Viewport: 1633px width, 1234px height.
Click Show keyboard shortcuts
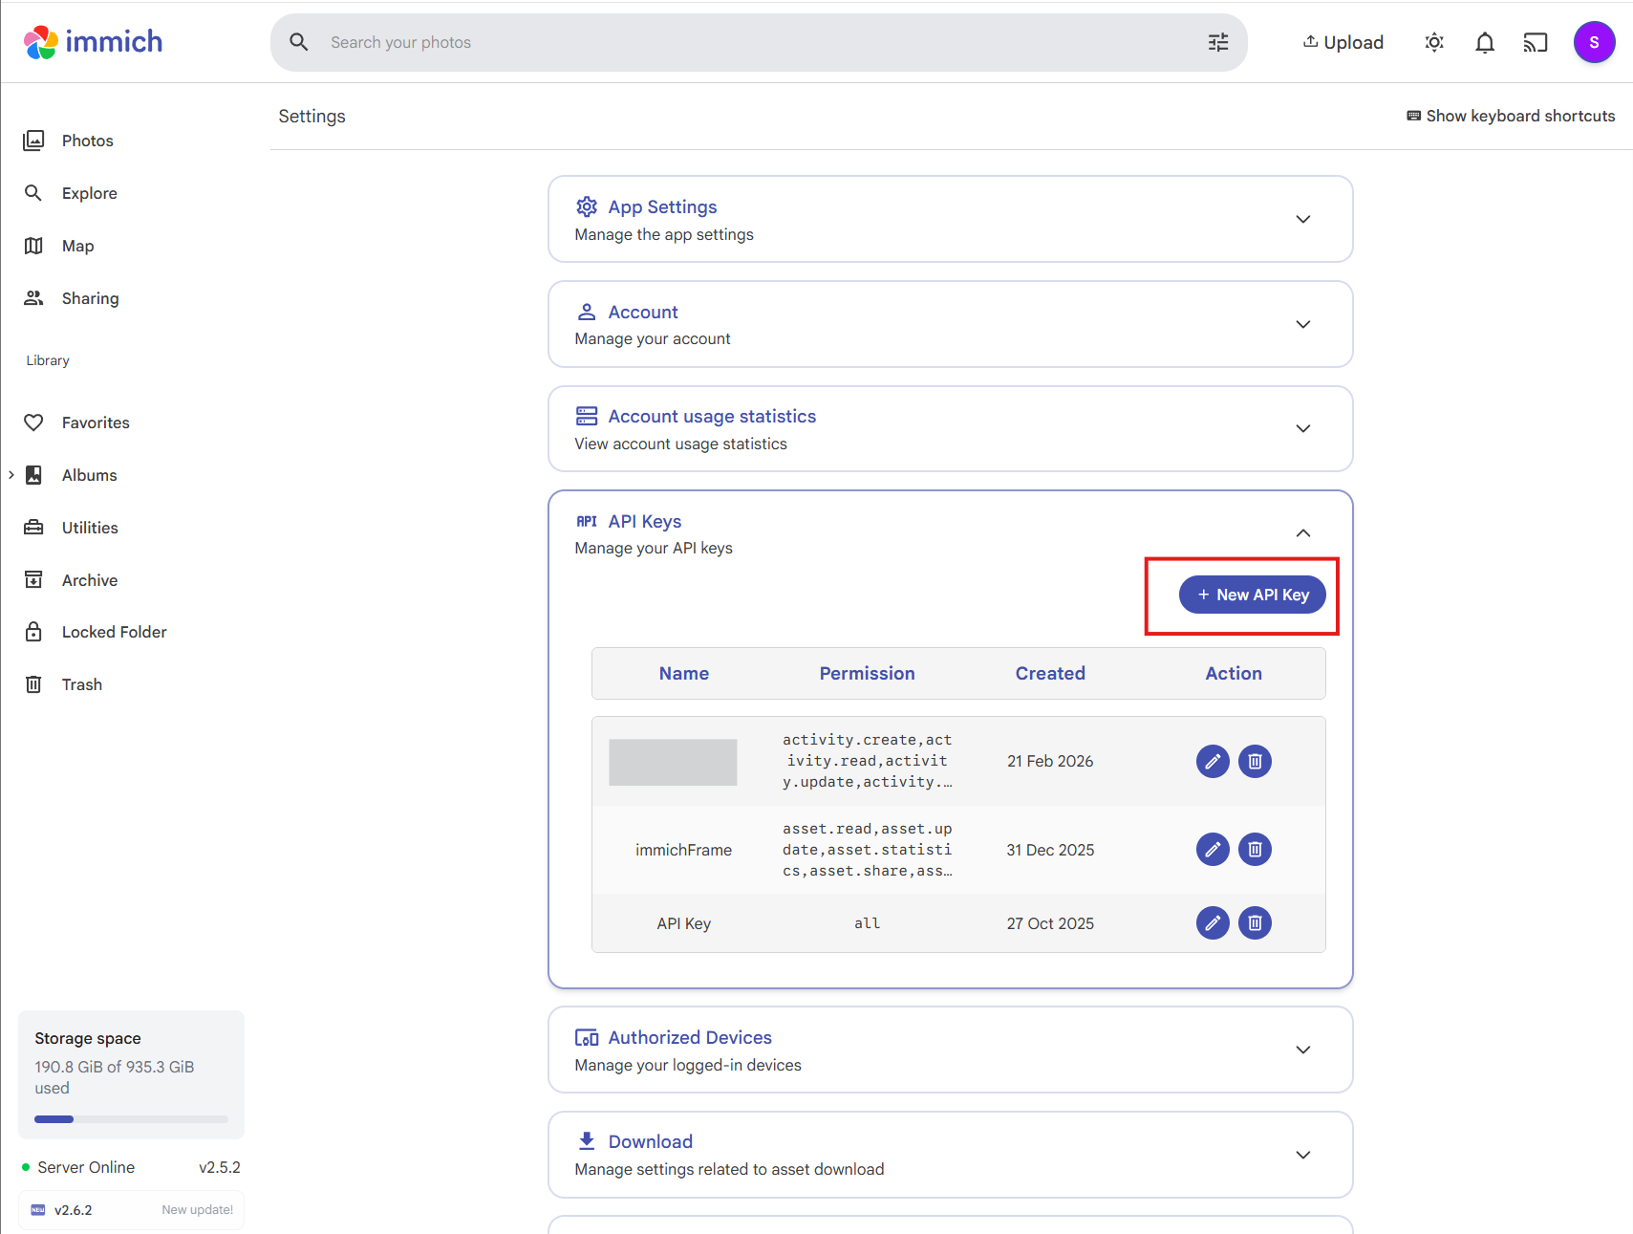pyautogui.click(x=1510, y=116)
